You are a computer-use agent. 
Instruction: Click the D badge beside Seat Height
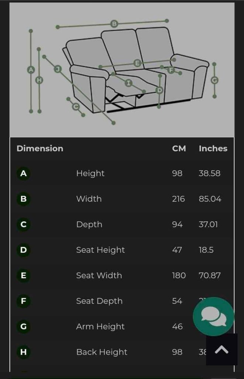coord(23,250)
